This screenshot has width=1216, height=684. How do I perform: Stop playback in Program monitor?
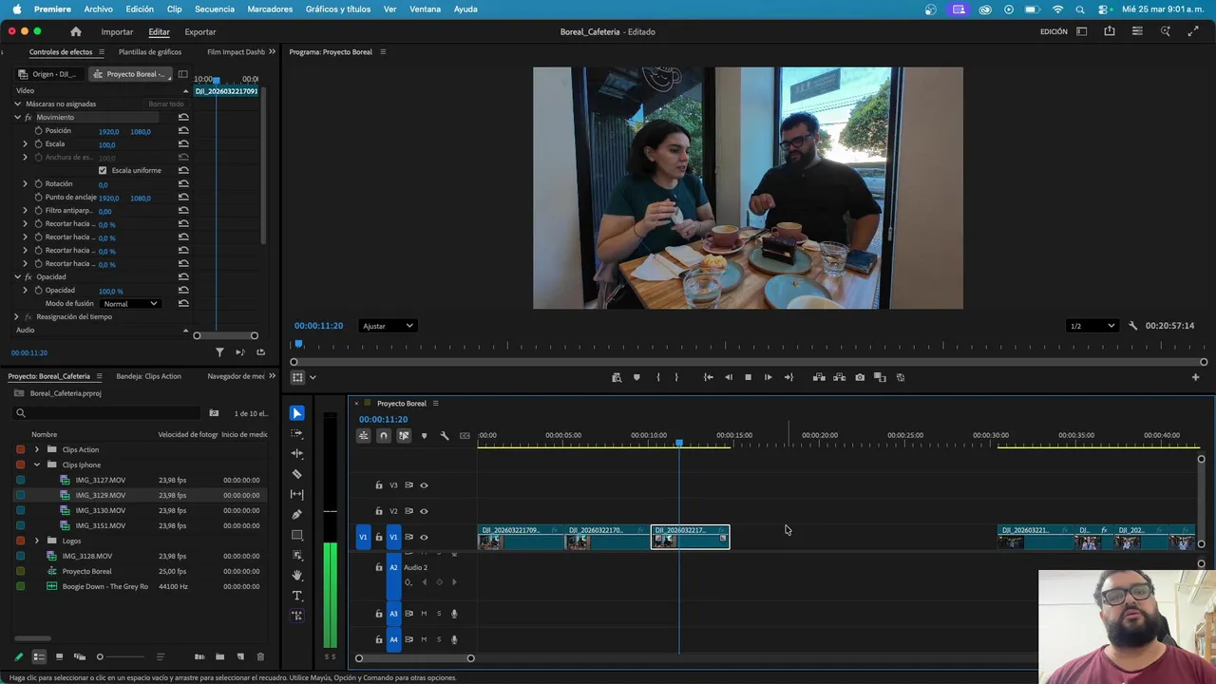[748, 377]
